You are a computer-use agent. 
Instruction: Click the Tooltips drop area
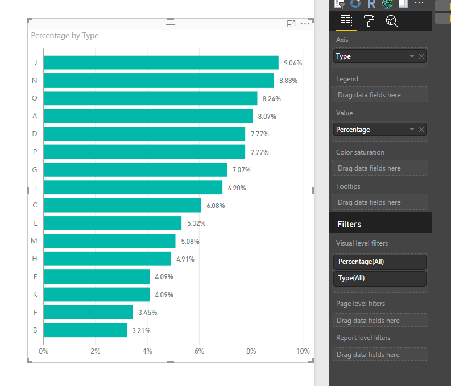[380, 202]
